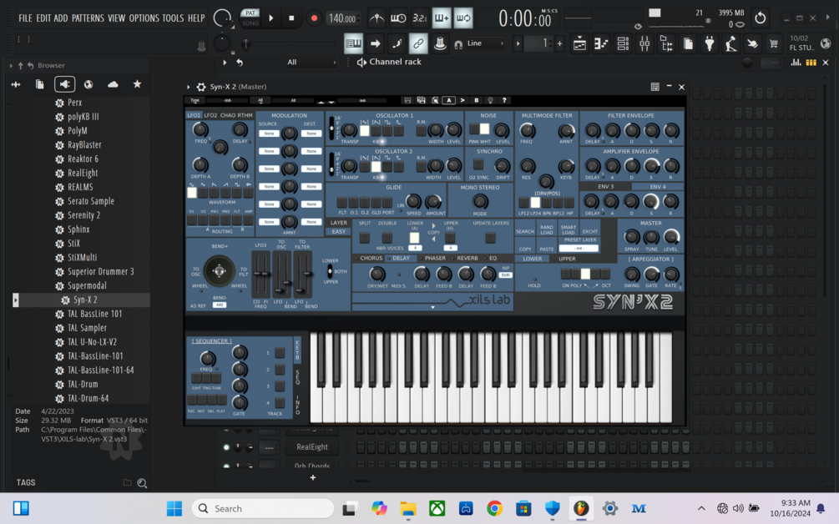Open File Explorer from the taskbar

tap(408, 508)
